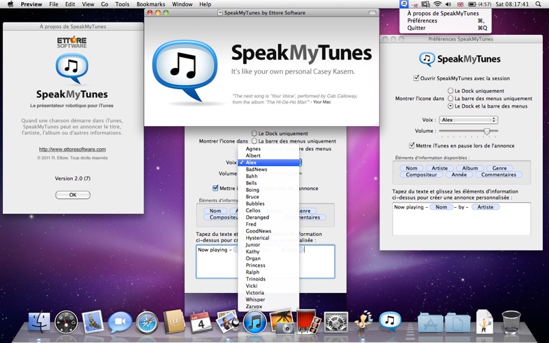The height and width of the screenshot is (343, 549).
Task: Choose Bruce from the voice list
Action: click(x=268, y=197)
